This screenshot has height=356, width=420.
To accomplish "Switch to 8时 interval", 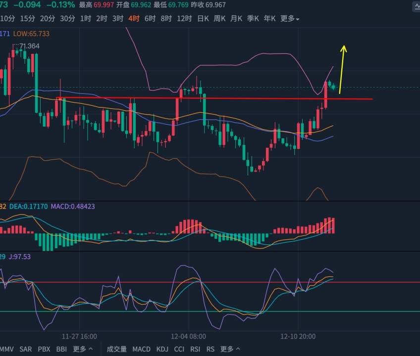I will pos(166,18).
